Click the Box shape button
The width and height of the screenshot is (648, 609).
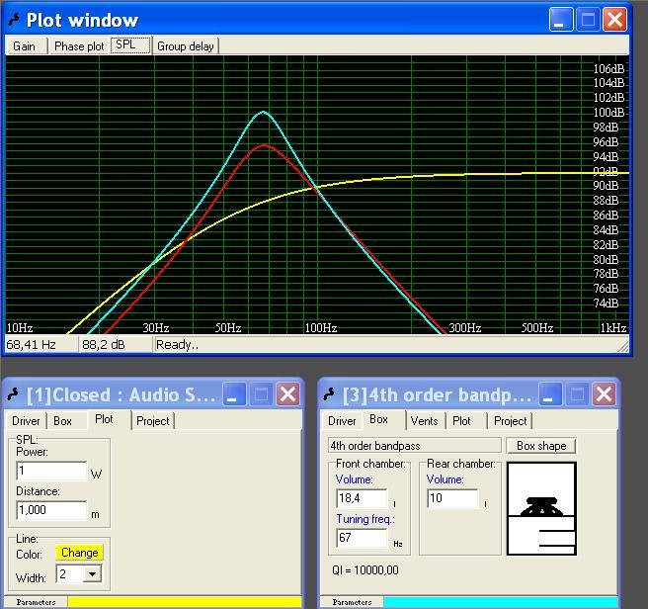[x=541, y=446]
